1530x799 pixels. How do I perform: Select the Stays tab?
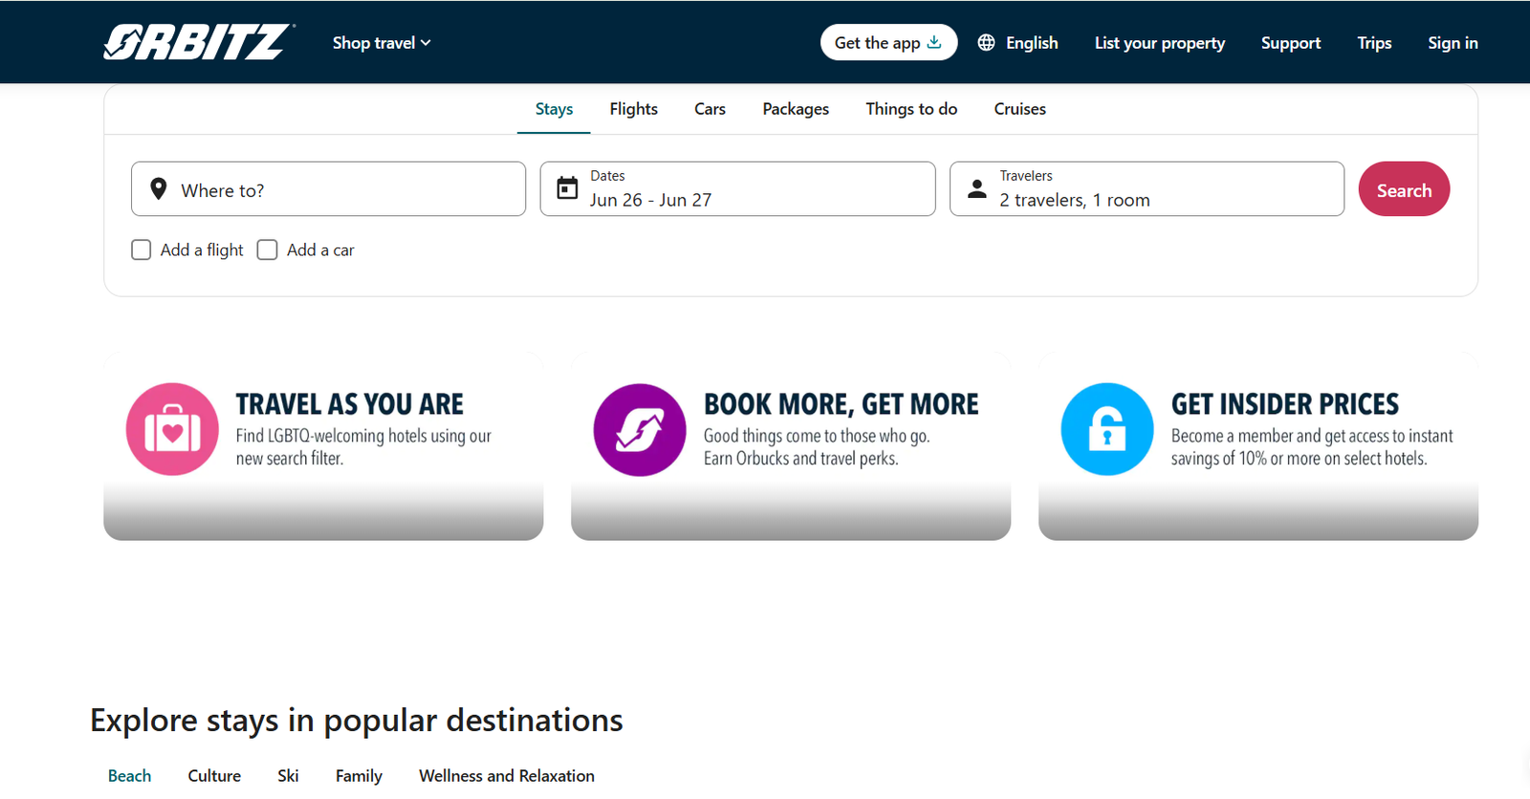point(554,109)
